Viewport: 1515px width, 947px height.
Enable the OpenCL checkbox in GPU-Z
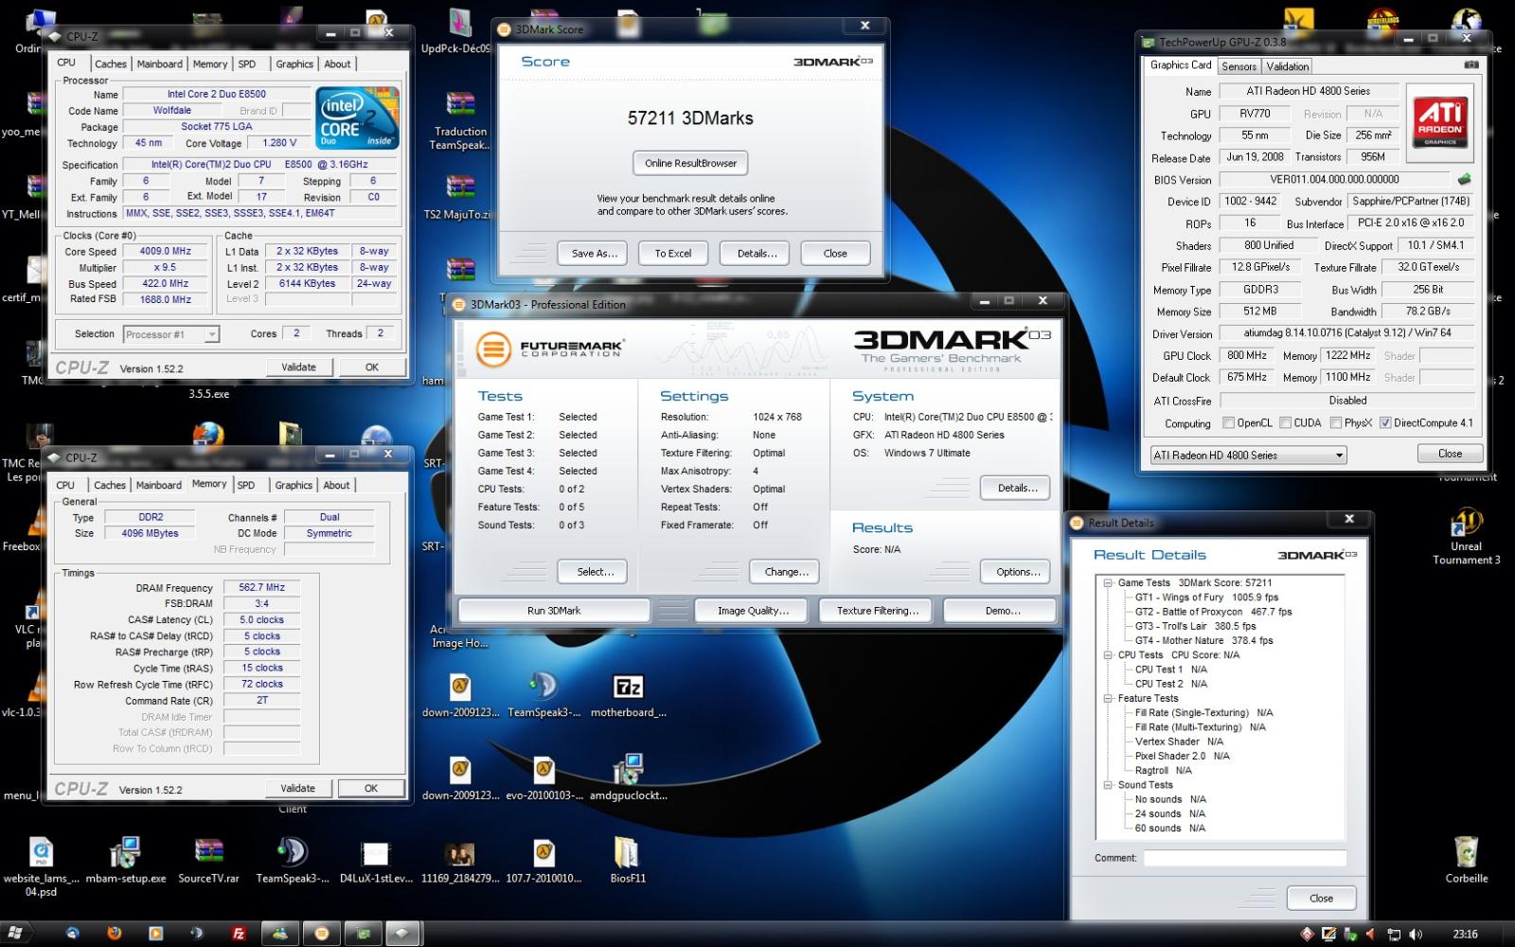tap(1228, 422)
